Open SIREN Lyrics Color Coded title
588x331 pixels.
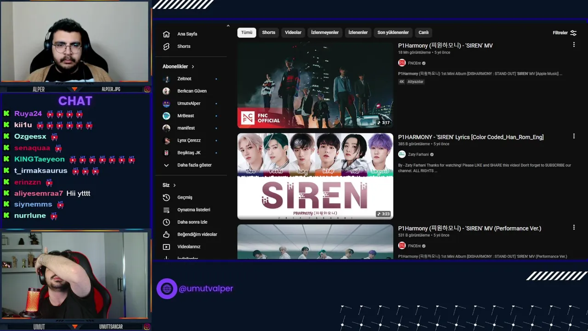471,137
